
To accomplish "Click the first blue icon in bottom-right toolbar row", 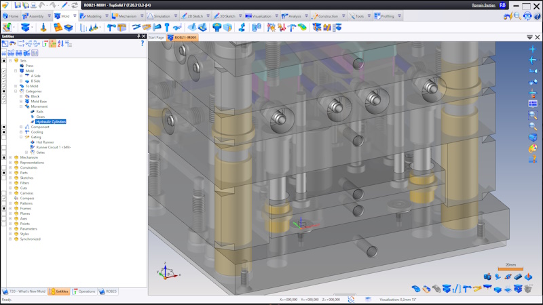I will tap(416, 289).
